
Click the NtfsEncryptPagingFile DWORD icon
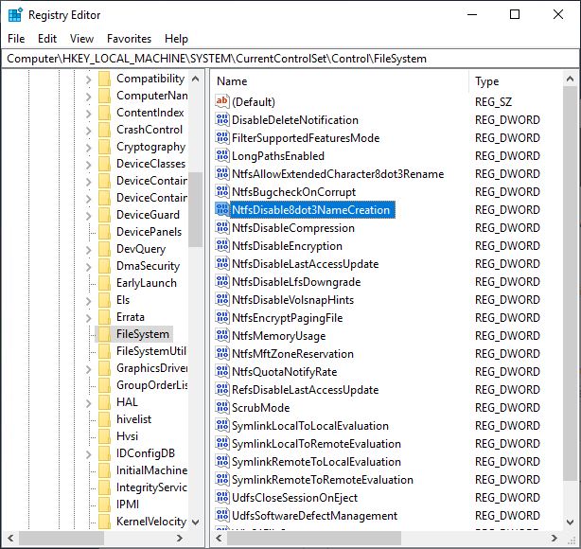(x=222, y=317)
